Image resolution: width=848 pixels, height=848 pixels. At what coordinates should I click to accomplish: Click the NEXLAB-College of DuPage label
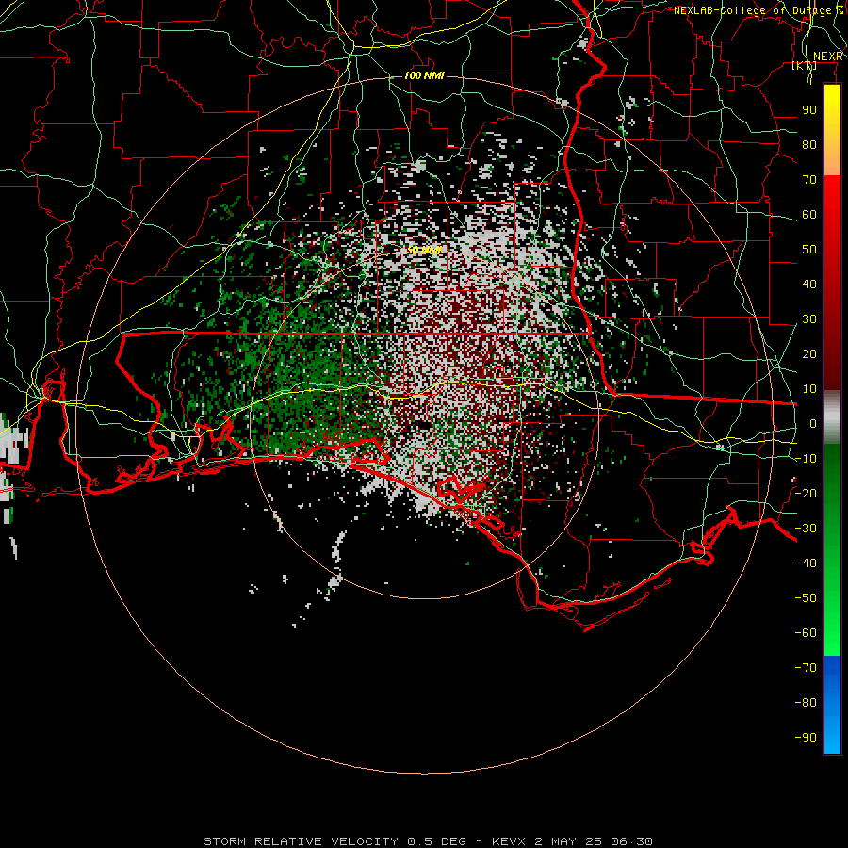758,10
